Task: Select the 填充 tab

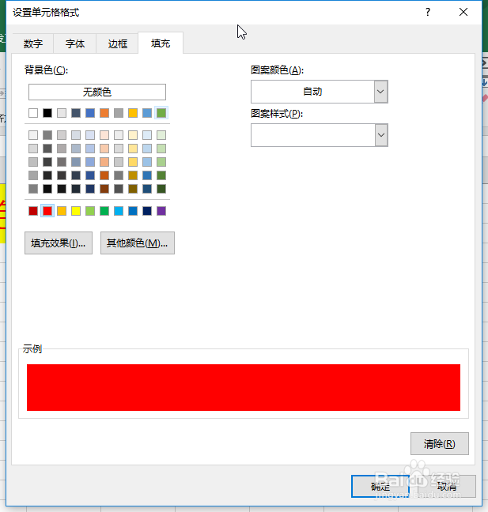Action: click(x=161, y=43)
